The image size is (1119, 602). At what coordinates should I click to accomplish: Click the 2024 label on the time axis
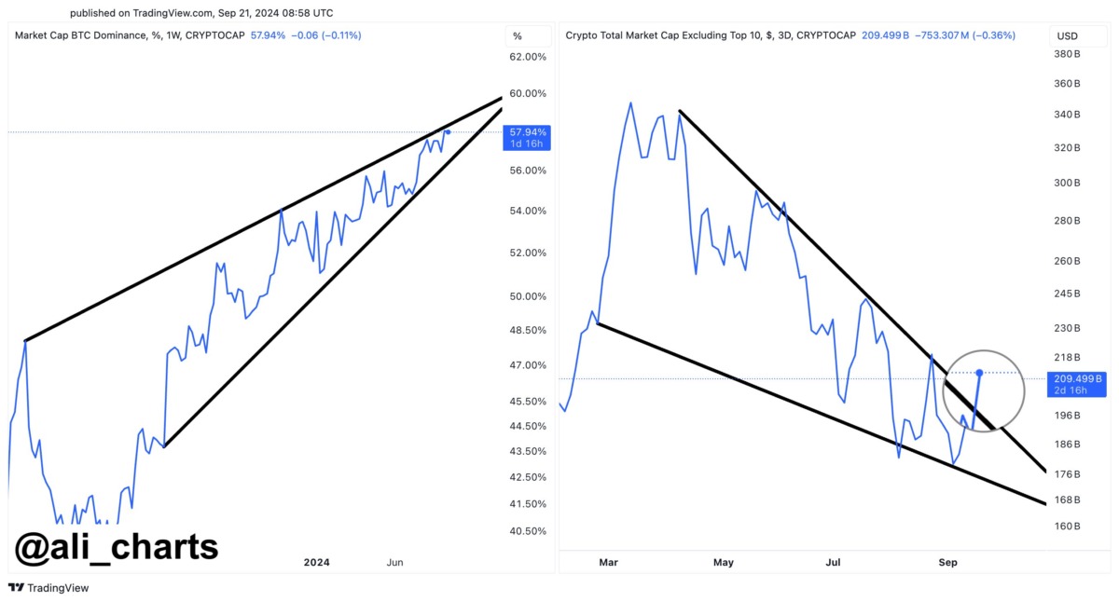317,562
